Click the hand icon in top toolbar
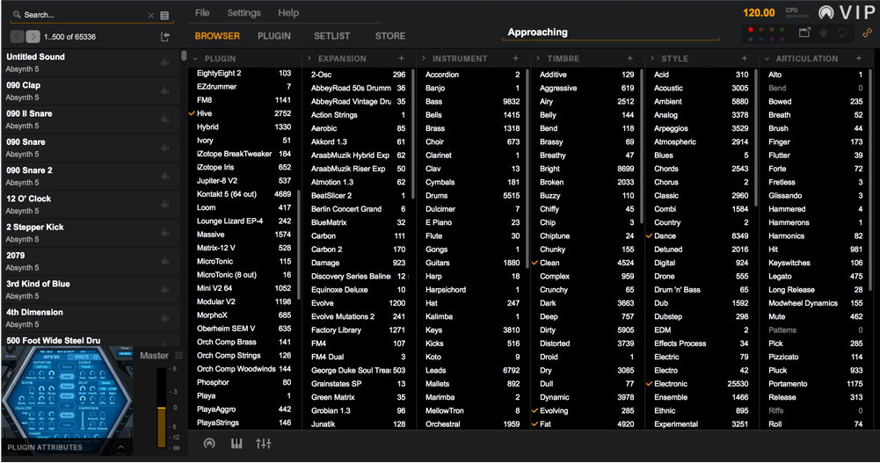 click(824, 33)
